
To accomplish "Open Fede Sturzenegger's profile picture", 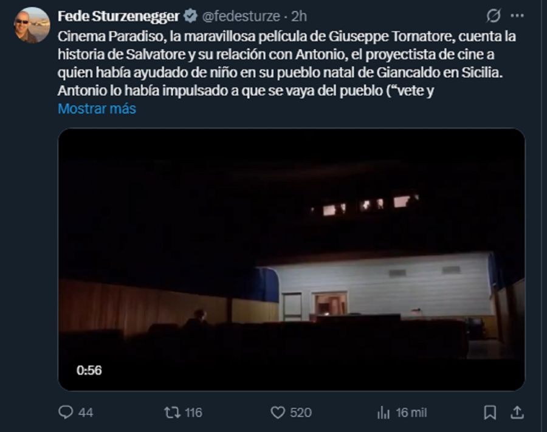I will coord(32,25).
